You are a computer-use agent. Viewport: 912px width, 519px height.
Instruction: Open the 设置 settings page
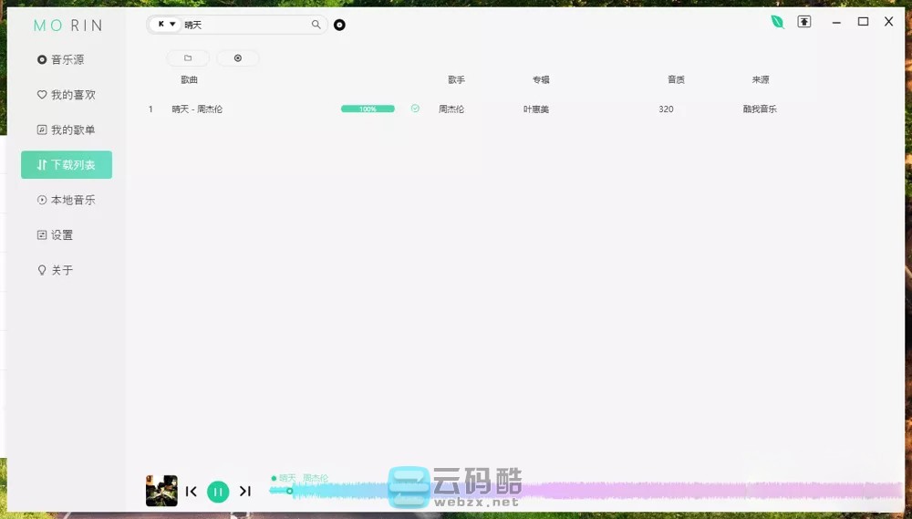click(x=55, y=235)
